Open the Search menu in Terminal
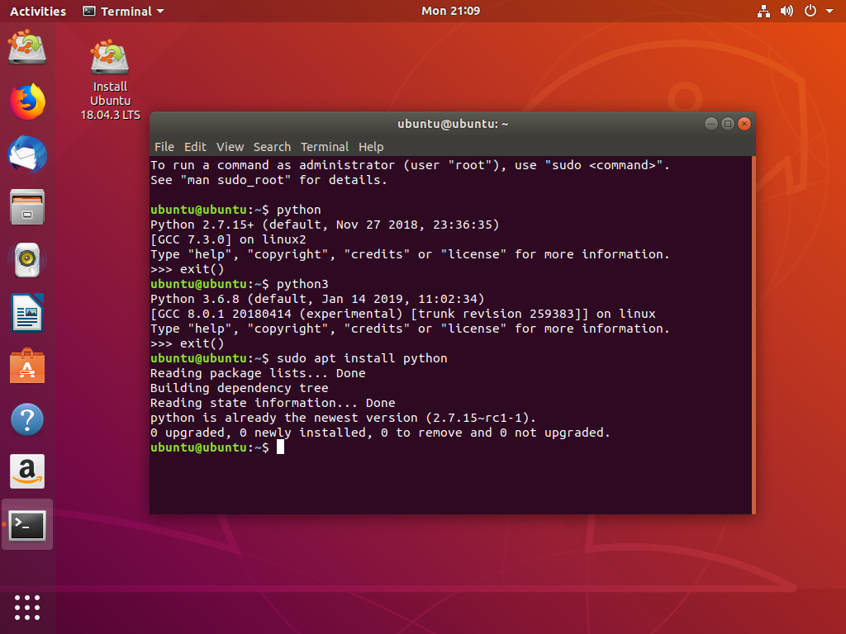This screenshot has height=634, width=846. 272,146
